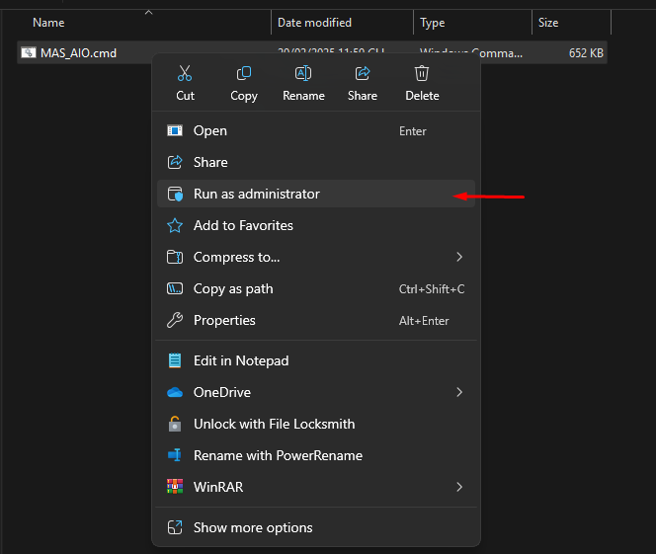The height and width of the screenshot is (554, 656).
Task: Click the Copy icon in context menu
Action: (244, 74)
